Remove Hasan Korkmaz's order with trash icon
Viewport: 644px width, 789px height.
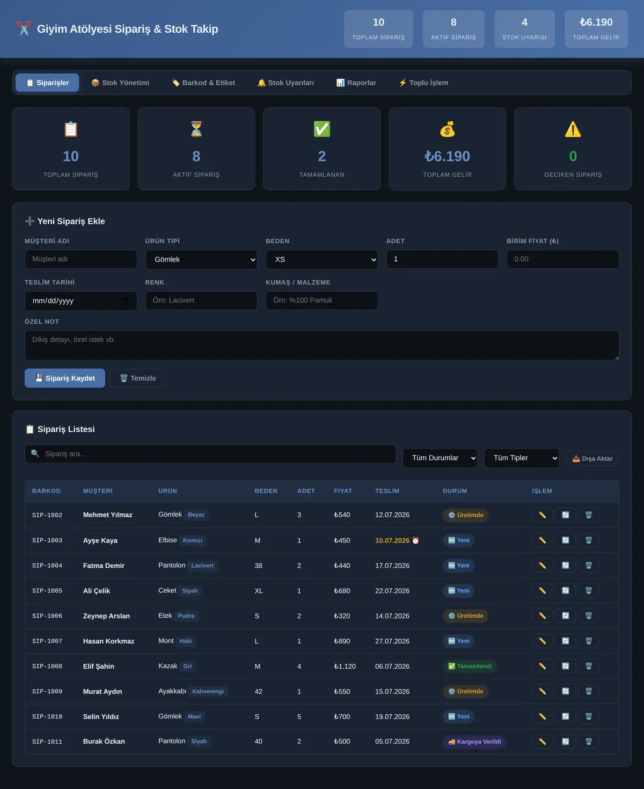tap(588, 641)
